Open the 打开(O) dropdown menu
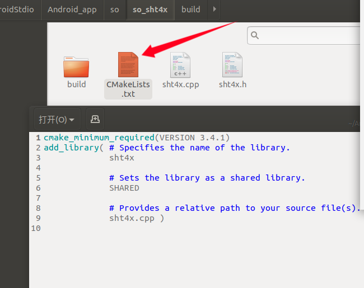 click(56, 120)
